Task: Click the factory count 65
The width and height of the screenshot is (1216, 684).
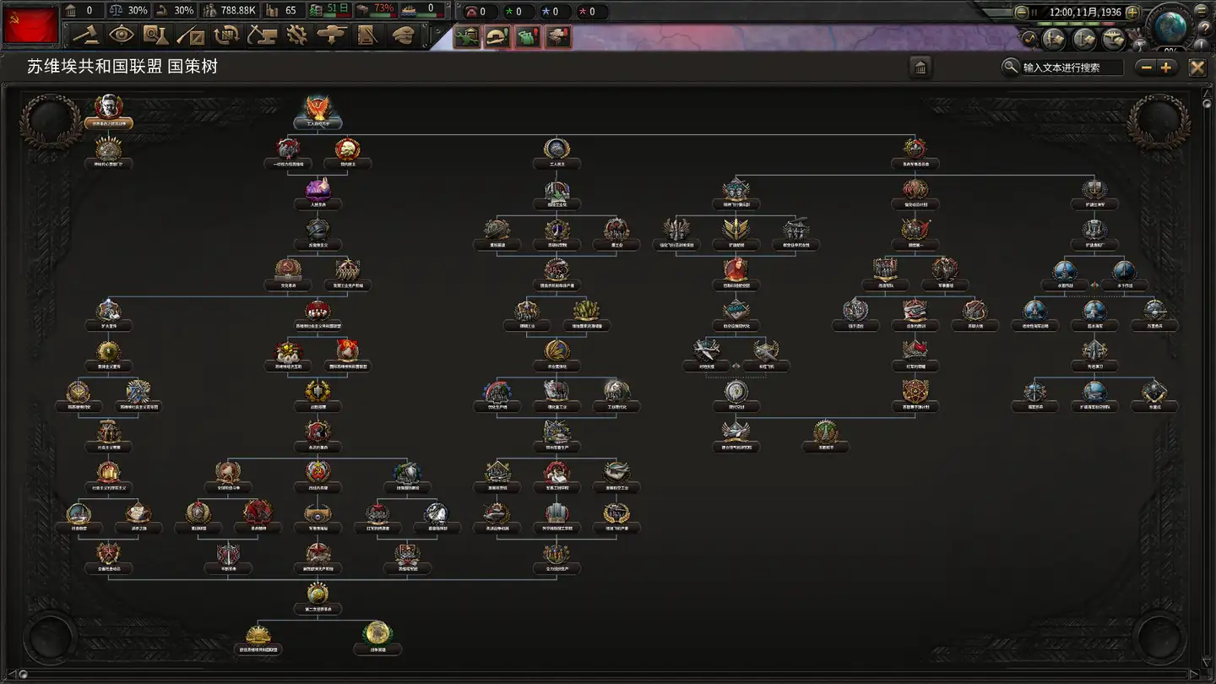Action: [290, 11]
